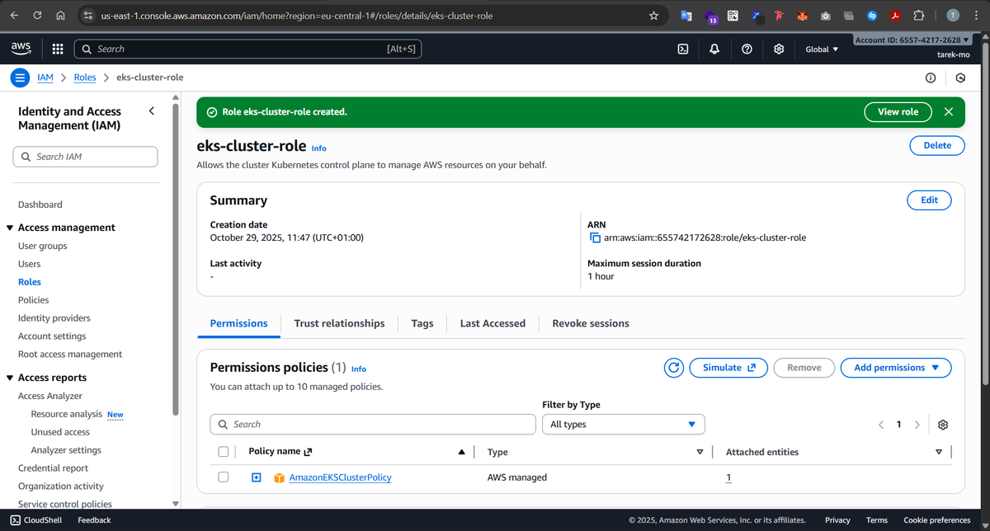Go back in the browser
Image resolution: width=990 pixels, height=531 pixels.
point(14,15)
